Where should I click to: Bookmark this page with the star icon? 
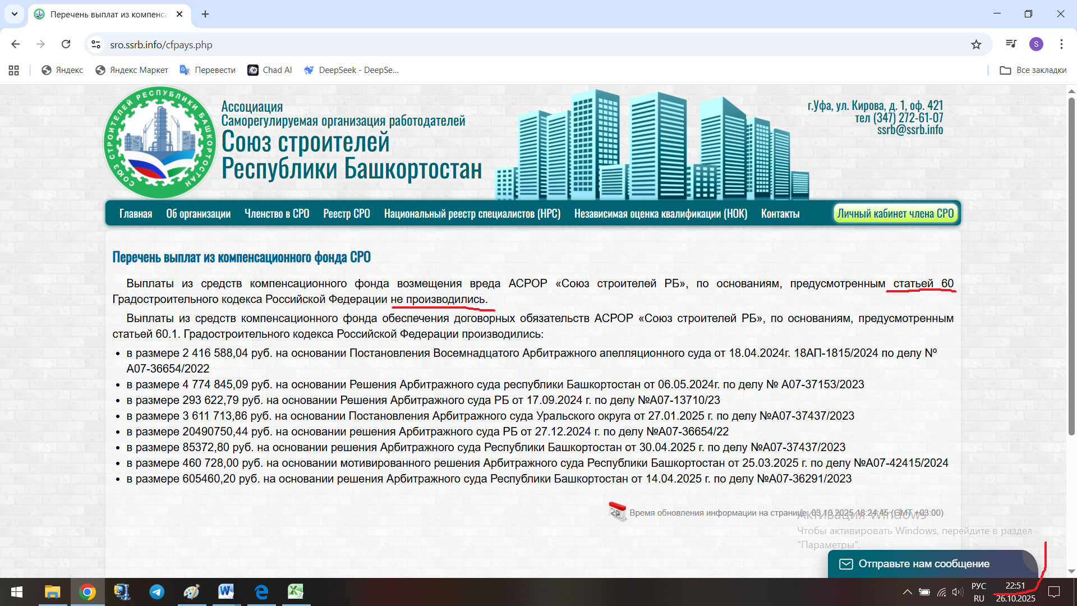[x=976, y=44]
